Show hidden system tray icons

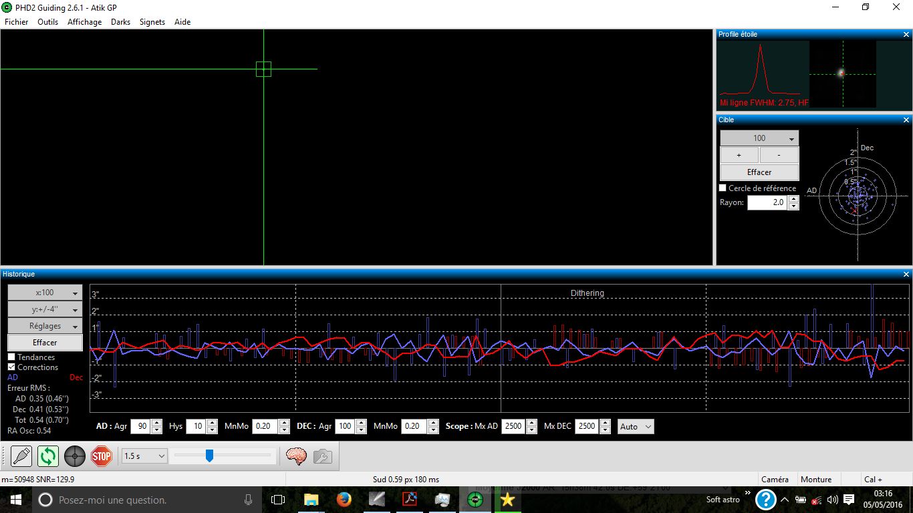[785, 500]
